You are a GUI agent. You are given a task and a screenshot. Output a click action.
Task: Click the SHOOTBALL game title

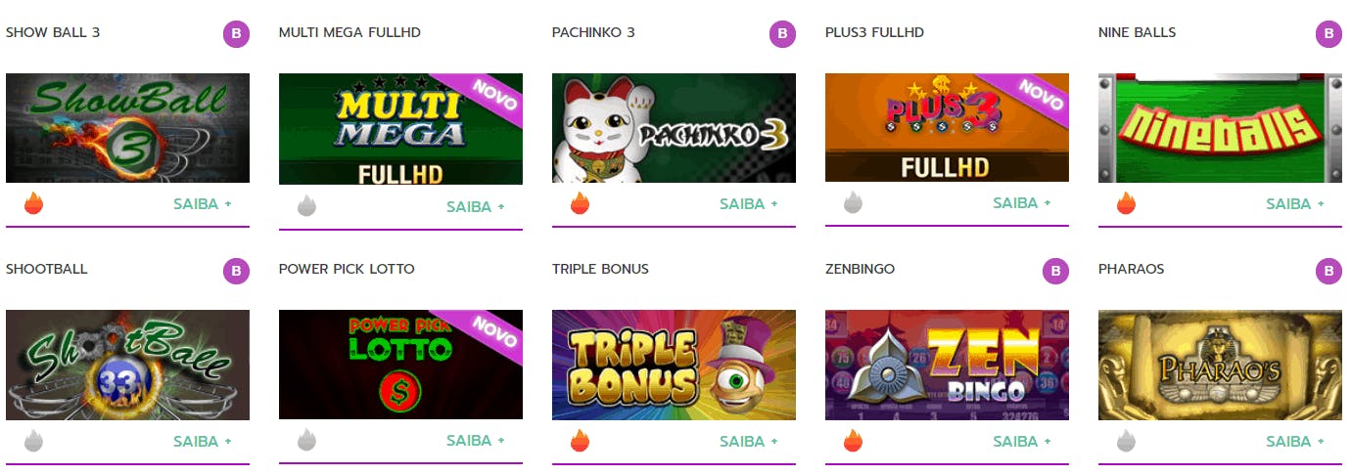point(47,269)
